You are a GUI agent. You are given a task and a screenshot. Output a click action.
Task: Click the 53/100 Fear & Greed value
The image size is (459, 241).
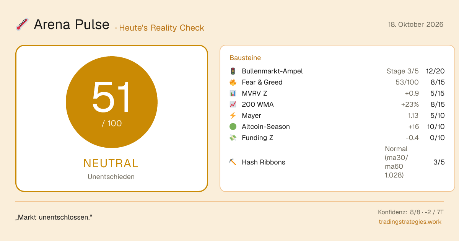coord(407,82)
